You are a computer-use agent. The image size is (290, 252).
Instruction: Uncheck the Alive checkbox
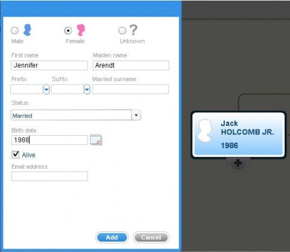pos(16,154)
